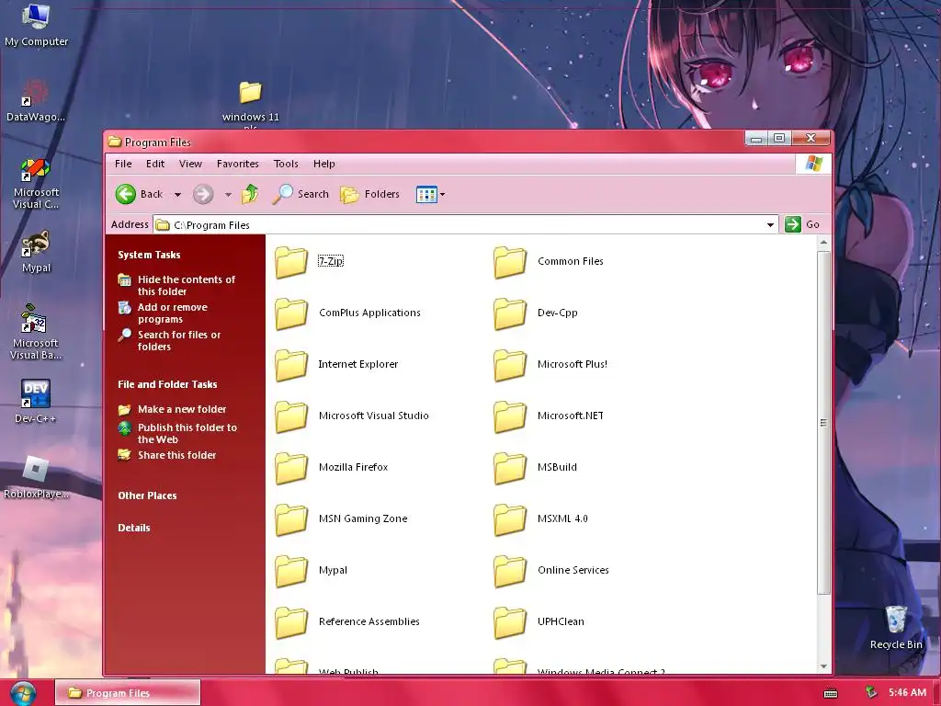Select the 7-Zip folder icon
Image resolution: width=941 pixels, height=706 pixels.
coord(291,262)
